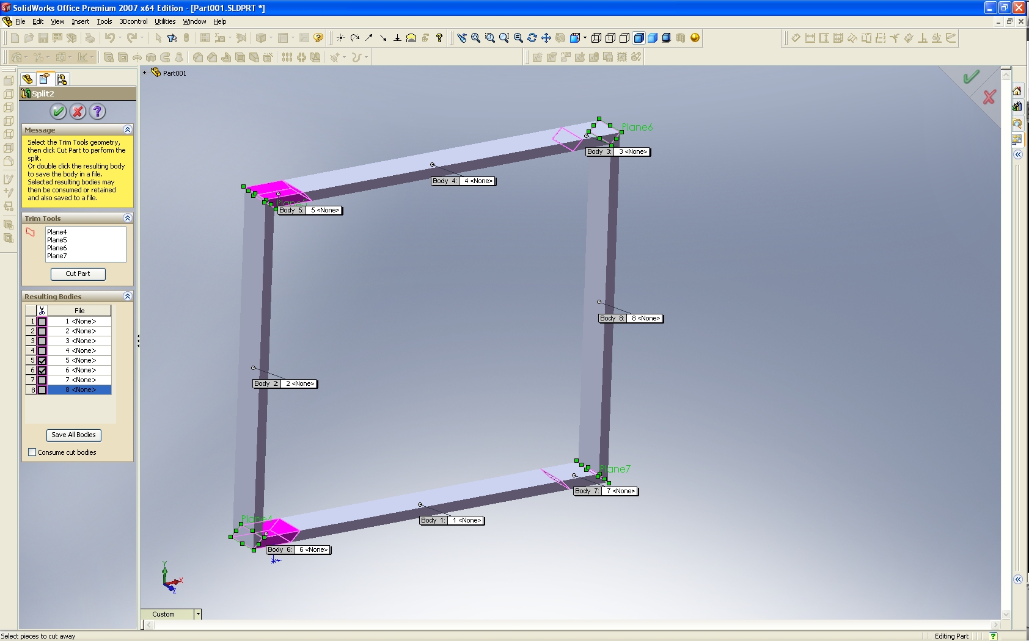This screenshot has height=641, width=1029.
Task: Cancel Split2 with the red X button
Action: [78, 112]
